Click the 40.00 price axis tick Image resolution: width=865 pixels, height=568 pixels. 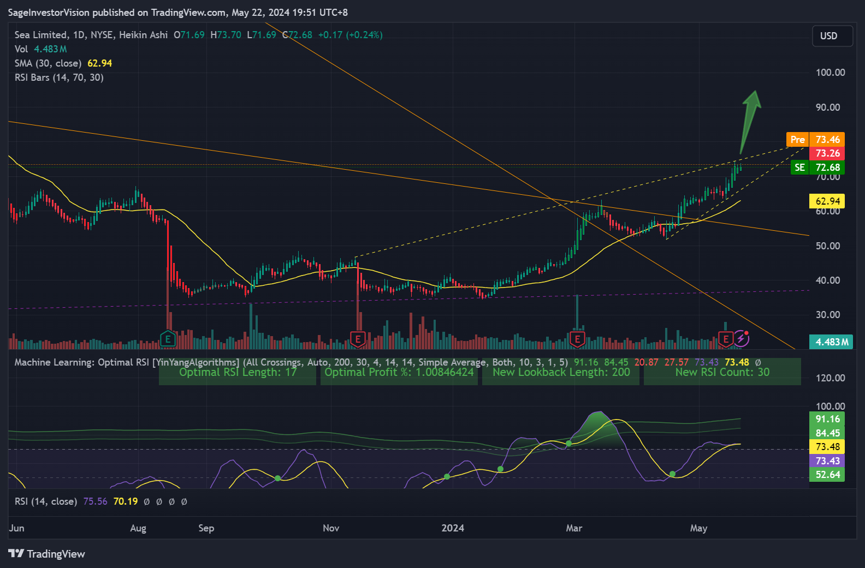(828, 280)
